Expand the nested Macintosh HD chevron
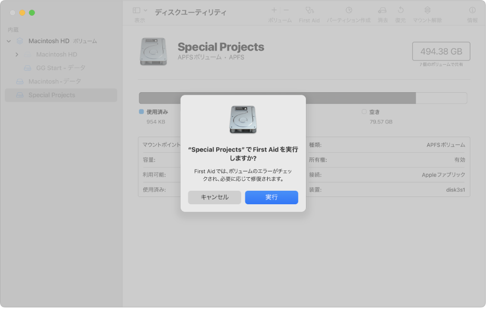 (x=17, y=54)
